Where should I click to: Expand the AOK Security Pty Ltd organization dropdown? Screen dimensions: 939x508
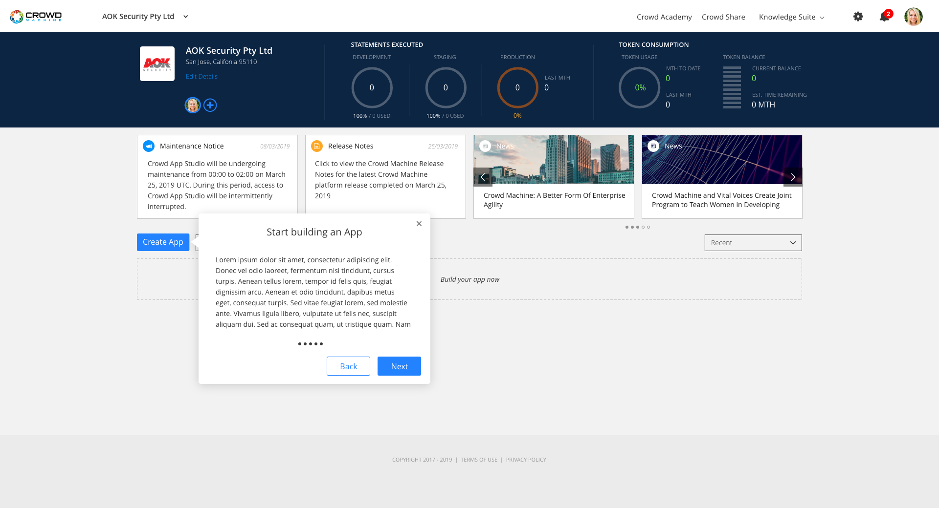tap(145, 17)
